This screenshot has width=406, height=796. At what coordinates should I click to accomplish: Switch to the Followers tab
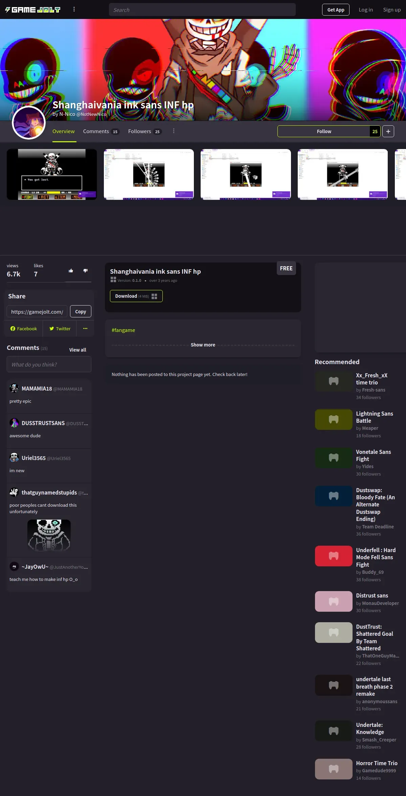click(x=145, y=131)
